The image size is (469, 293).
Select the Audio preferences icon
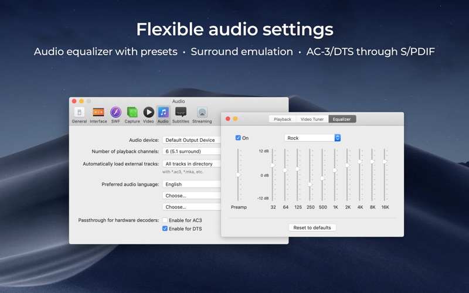click(163, 115)
